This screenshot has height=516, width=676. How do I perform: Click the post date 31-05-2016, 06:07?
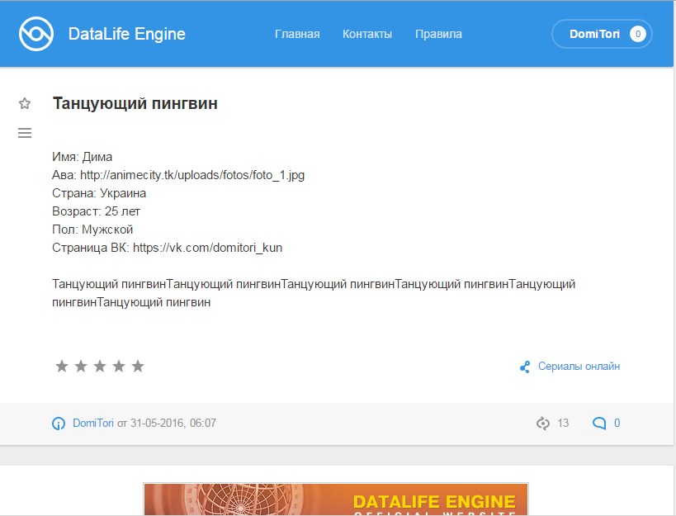coord(173,423)
